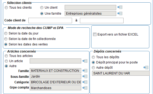Select Selon la date du jour option
The width and height of the screenshot is (153, 94).
click(x=6, y=33)
